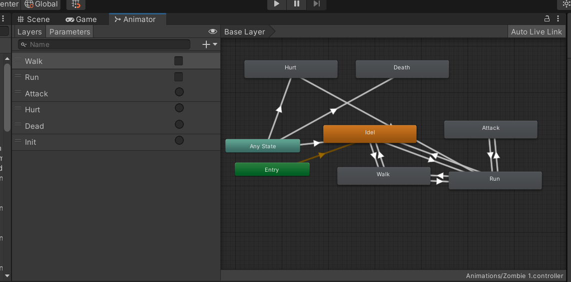The height and width of the screenshot is (282, 571).
Task: Select the Run parameter row
Action: pyautogui.click(x=116, y=77)
